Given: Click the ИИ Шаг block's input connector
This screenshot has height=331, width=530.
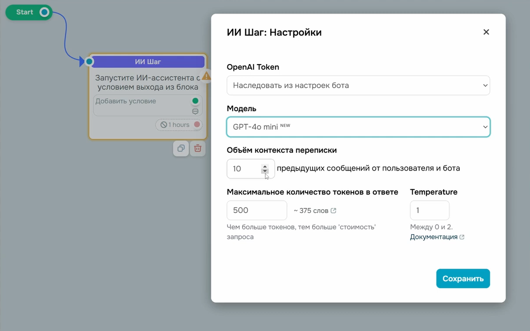Looking at the screenshot, I should [89, 61].
